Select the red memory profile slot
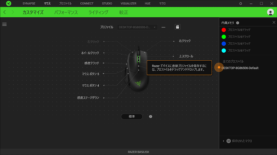The width and height of the screenshot is (277, 155). pos(224,30)
